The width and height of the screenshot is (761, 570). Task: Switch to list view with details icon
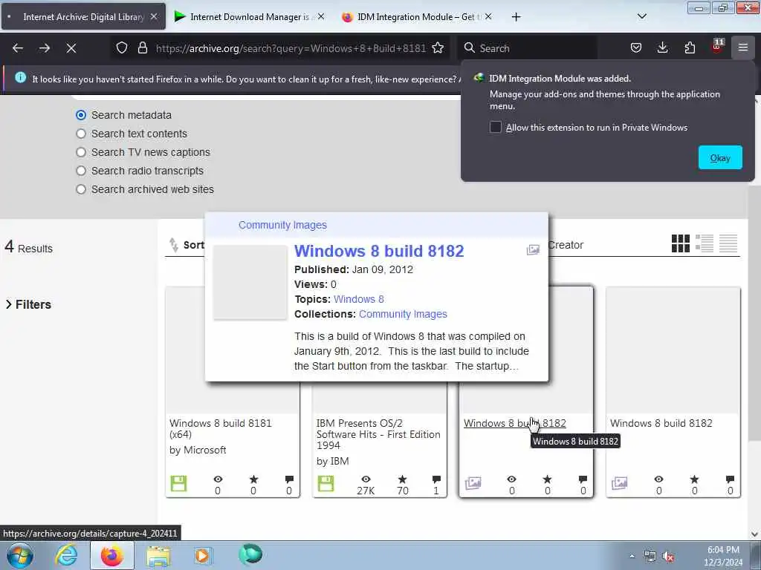point(705,243)
